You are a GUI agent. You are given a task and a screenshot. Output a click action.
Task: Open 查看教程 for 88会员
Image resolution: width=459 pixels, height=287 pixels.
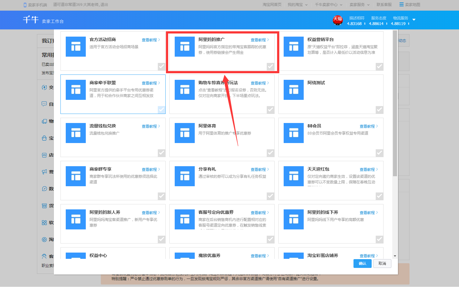pyautogui.click(x=369, y=126)
